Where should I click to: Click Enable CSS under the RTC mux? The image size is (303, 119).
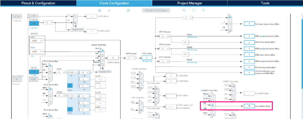(x=77, y=29)
